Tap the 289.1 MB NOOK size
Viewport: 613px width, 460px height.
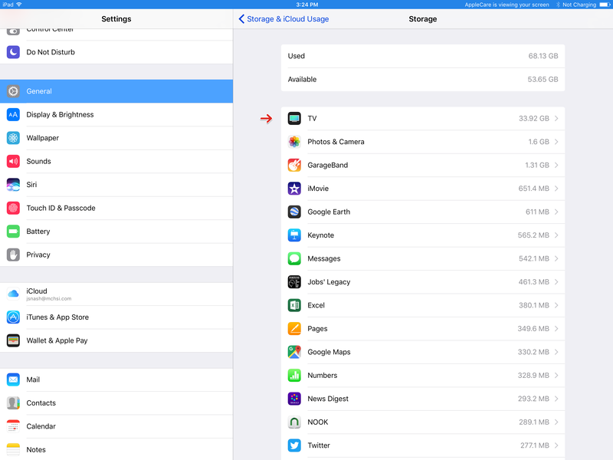[x=534, y=422]
